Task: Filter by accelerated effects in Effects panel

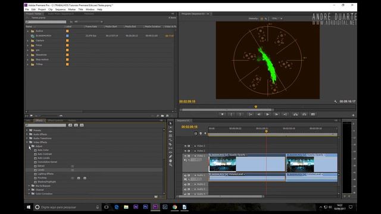Action: click(70, 125)
